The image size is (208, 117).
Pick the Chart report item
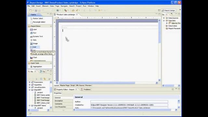tap(33, 58)
